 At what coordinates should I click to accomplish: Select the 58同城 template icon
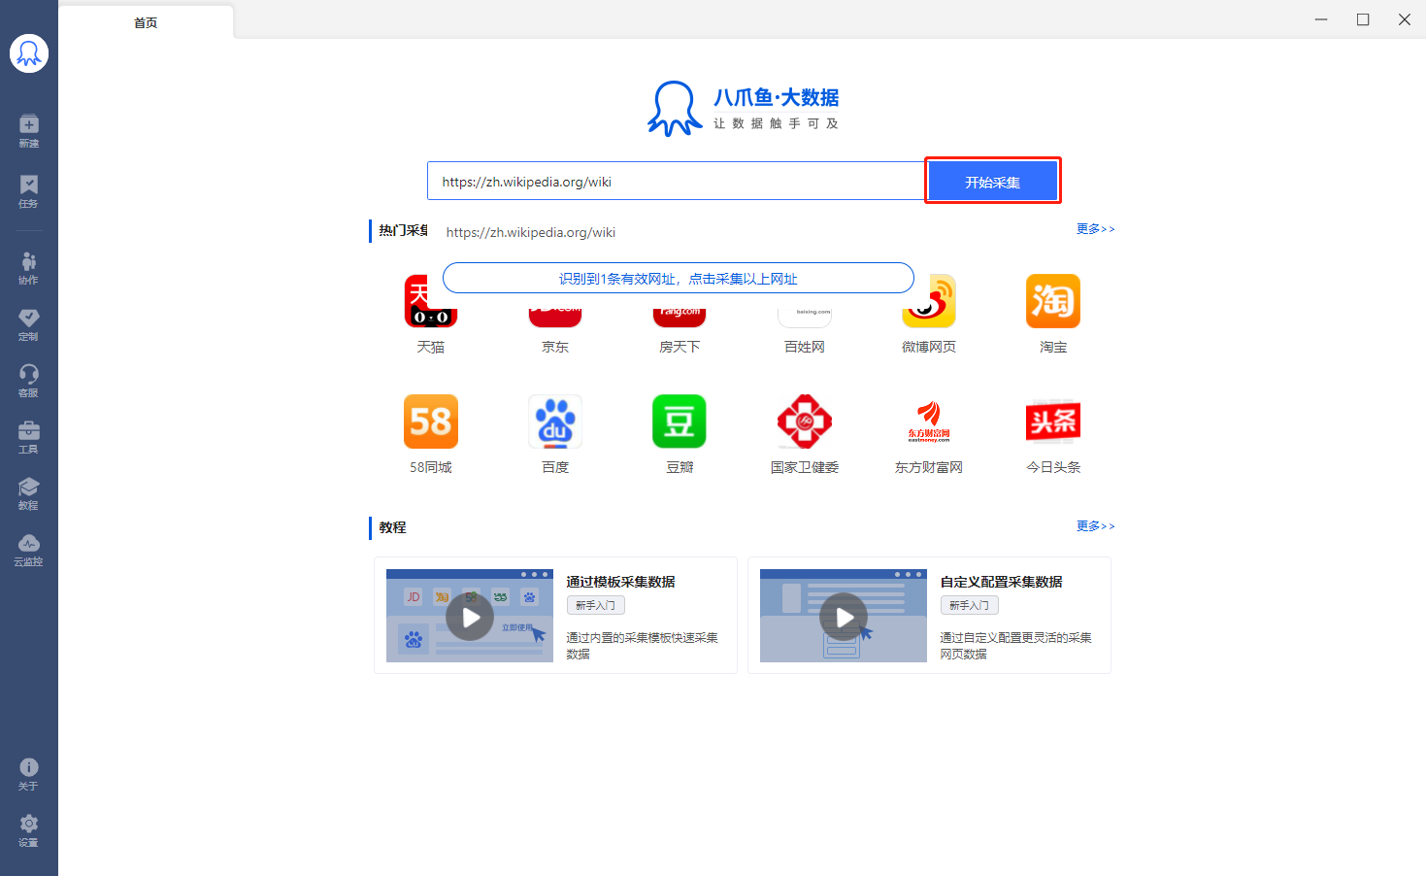[431, 421]
